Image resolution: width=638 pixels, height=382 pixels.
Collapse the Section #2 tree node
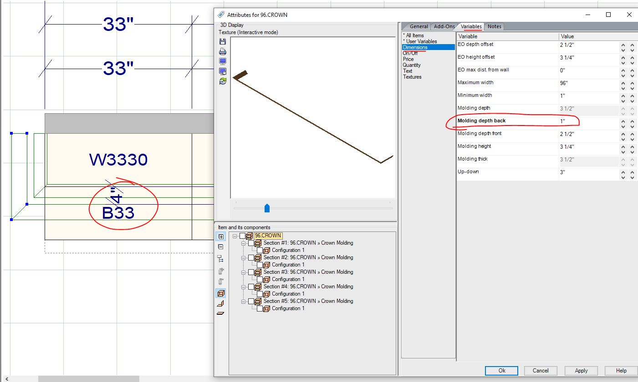[244, 258]
